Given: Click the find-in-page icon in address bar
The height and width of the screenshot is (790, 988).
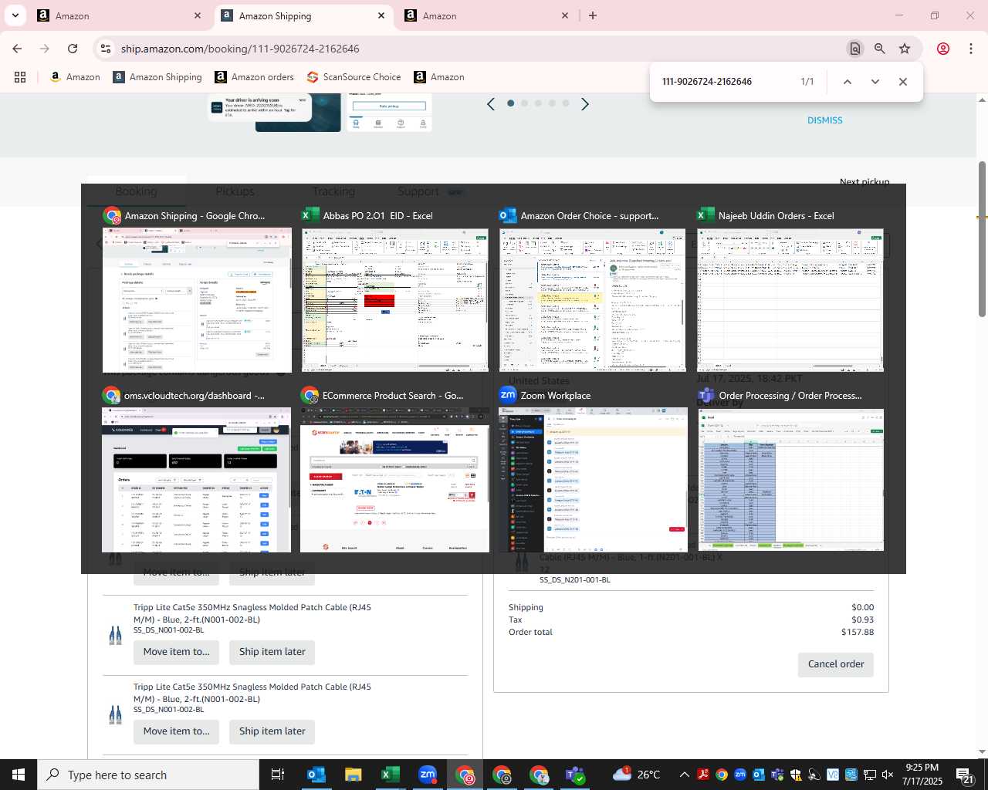Looking at the screenshot, I should point(855,49).
